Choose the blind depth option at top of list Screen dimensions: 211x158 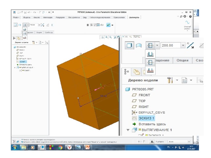click(151, 54)
